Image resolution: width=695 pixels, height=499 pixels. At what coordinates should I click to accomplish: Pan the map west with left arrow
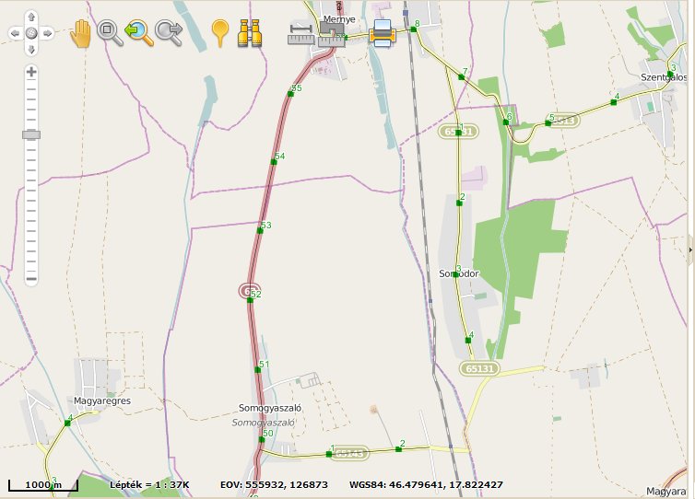[x=15, y=33]
